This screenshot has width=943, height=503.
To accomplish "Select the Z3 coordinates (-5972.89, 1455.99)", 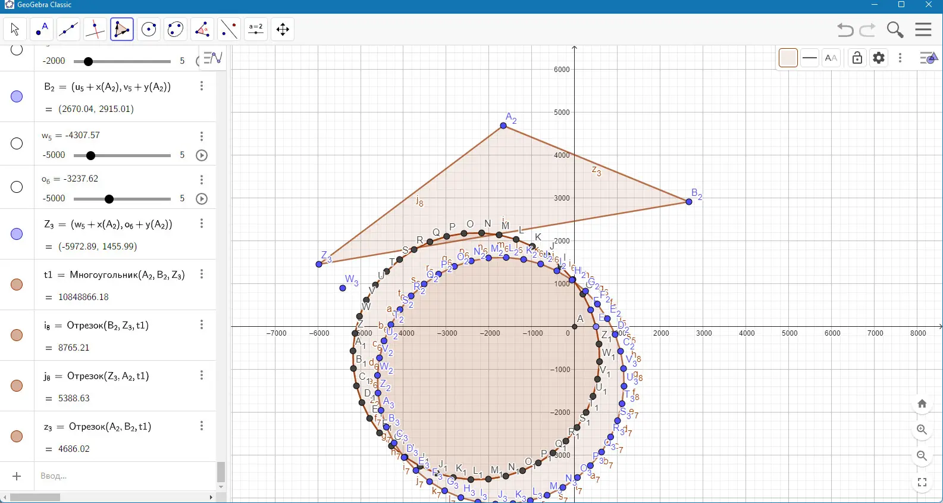I will coord(98,246).
